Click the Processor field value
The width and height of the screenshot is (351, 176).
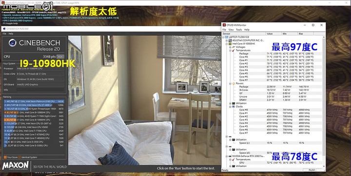tap(40, 69)
